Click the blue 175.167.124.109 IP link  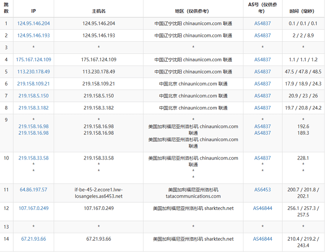pyautogui.click(x=33, y=60)
